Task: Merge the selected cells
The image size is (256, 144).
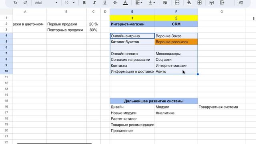Action: click(177, 3)
